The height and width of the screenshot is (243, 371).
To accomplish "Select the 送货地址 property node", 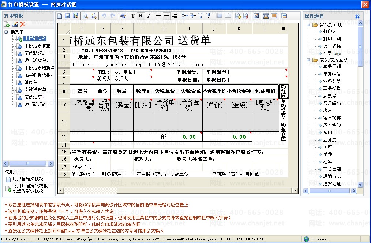I will 332,184.
